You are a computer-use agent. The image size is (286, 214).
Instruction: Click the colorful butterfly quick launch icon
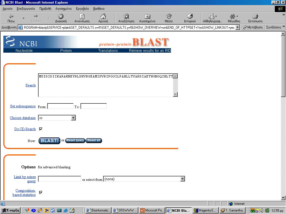click(27, 210)
